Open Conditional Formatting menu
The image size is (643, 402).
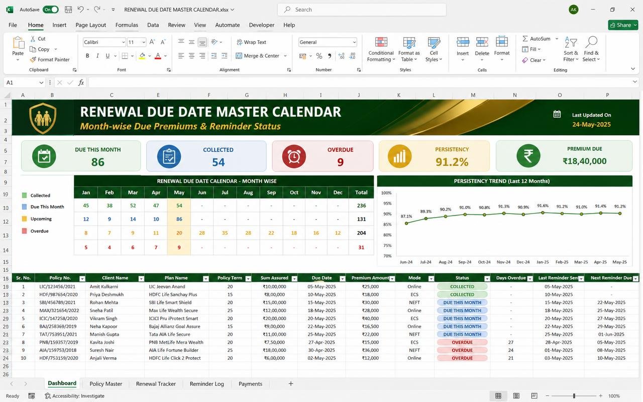coord(381,49)
